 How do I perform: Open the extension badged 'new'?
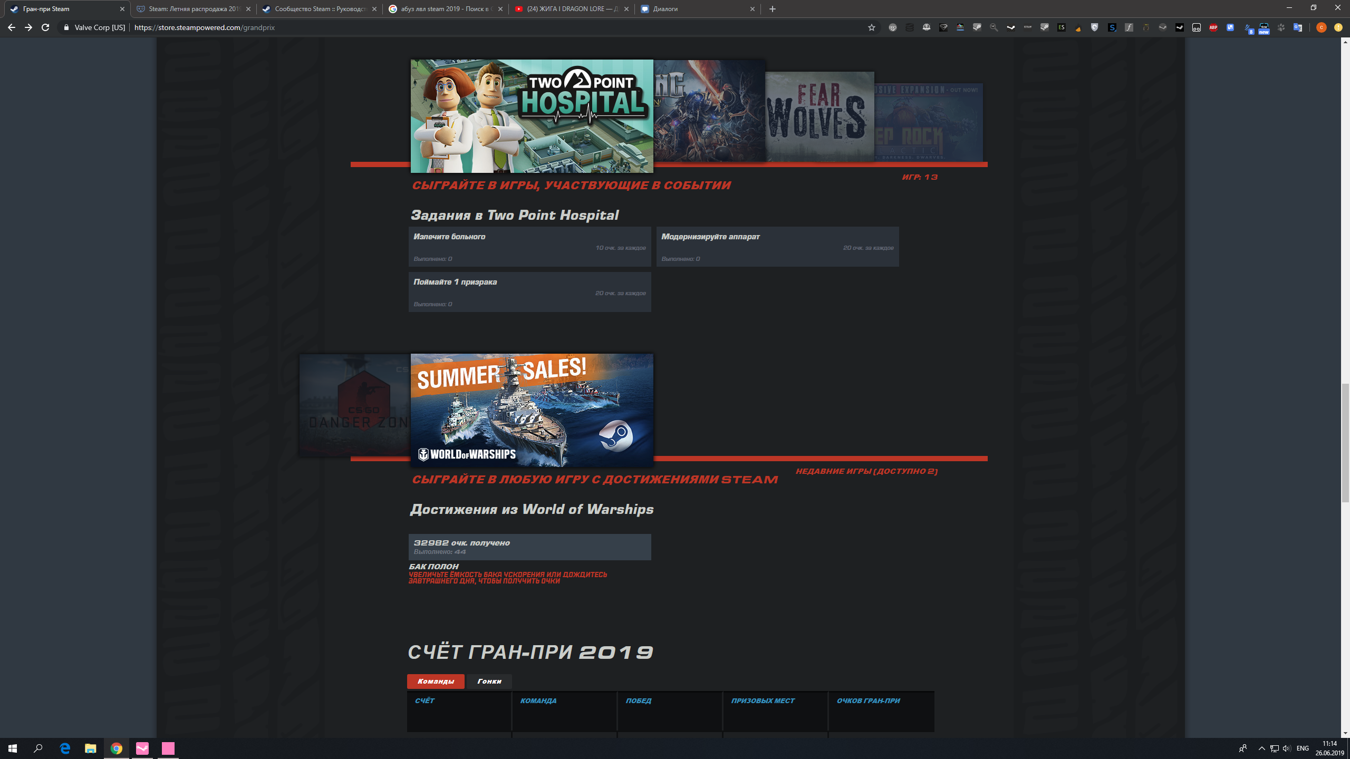point(1264,28)
